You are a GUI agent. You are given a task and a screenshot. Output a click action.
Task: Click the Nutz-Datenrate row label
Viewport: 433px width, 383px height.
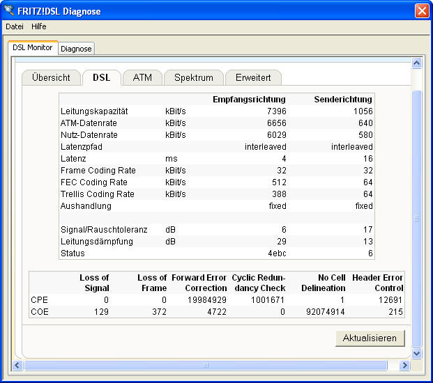tap(89, 135)
